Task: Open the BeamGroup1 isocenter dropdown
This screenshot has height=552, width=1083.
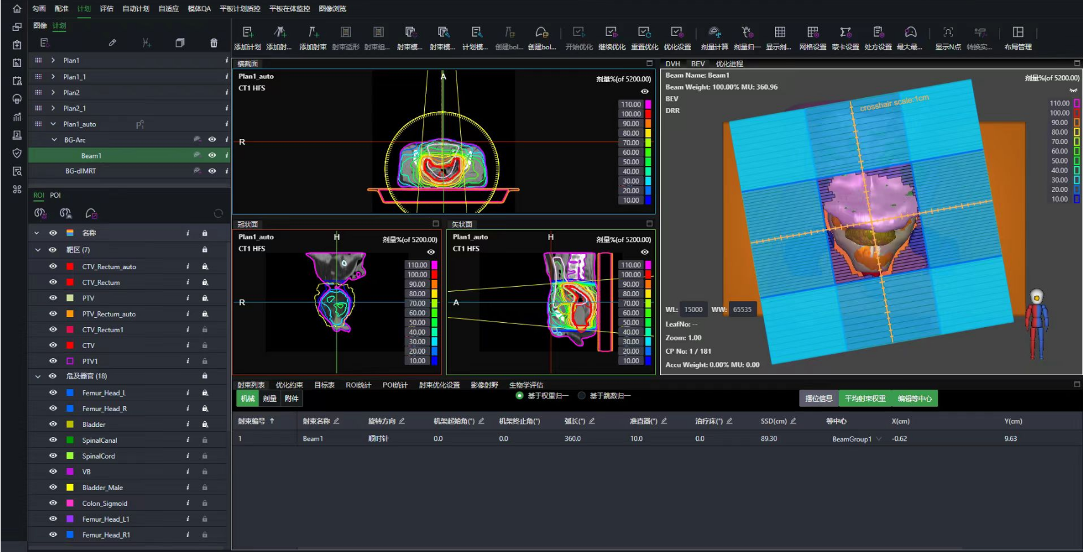Action: point(878,439)
